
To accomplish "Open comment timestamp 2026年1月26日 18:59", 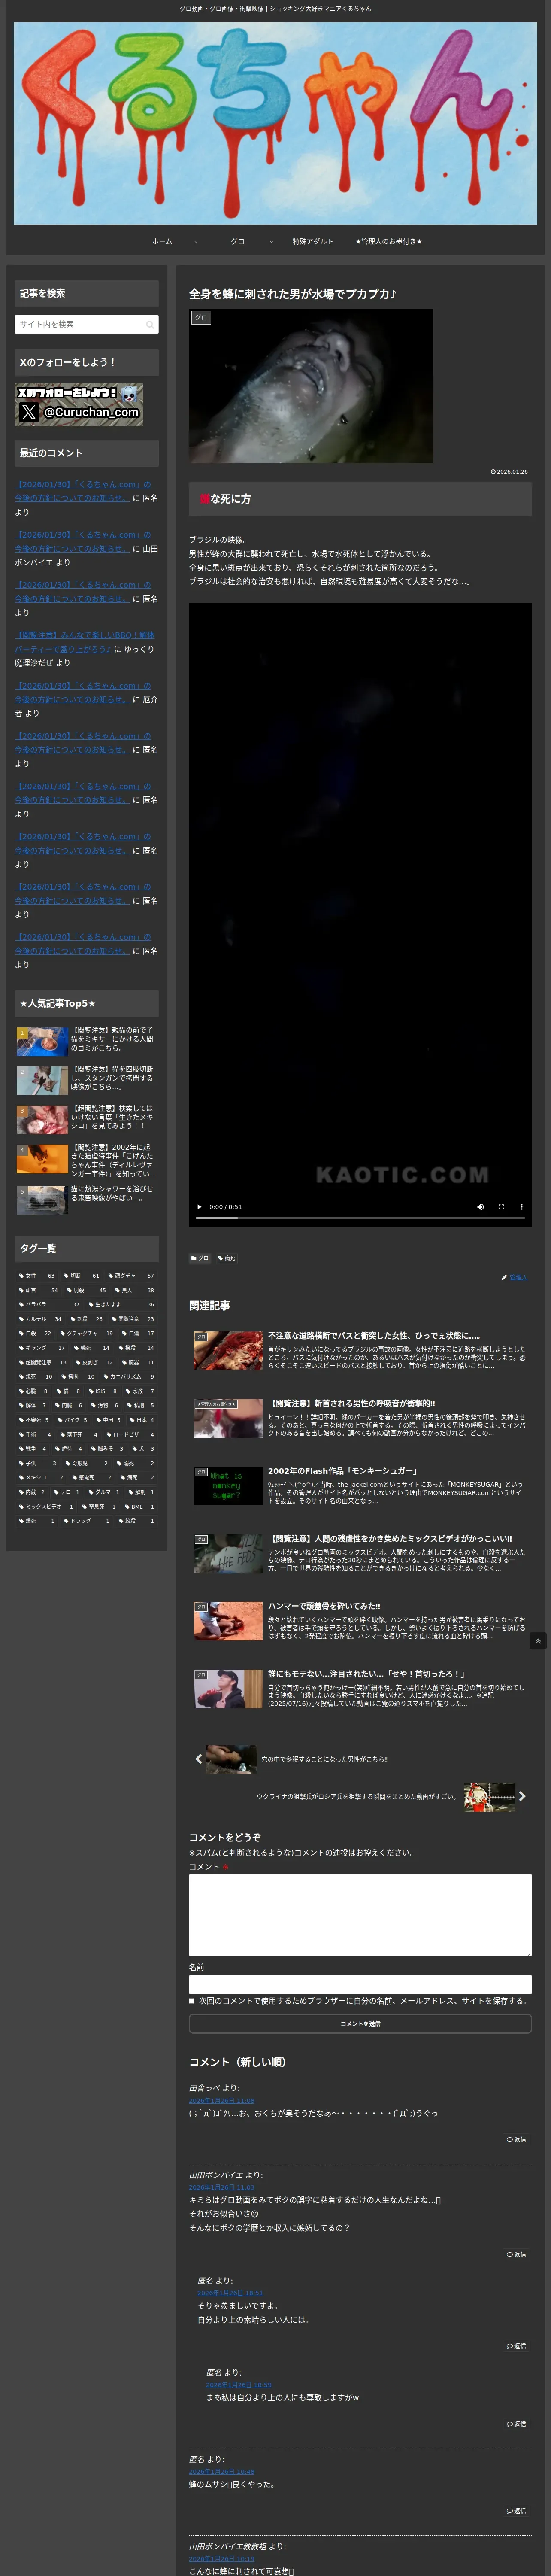I will tap(238, 2384).
